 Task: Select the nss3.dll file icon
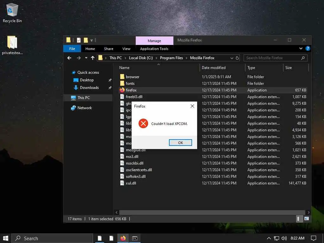(122, 156)
